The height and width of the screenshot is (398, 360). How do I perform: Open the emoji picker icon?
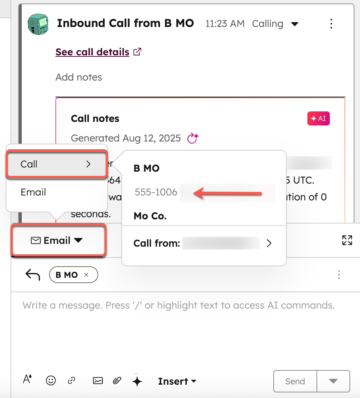(51, 381)
